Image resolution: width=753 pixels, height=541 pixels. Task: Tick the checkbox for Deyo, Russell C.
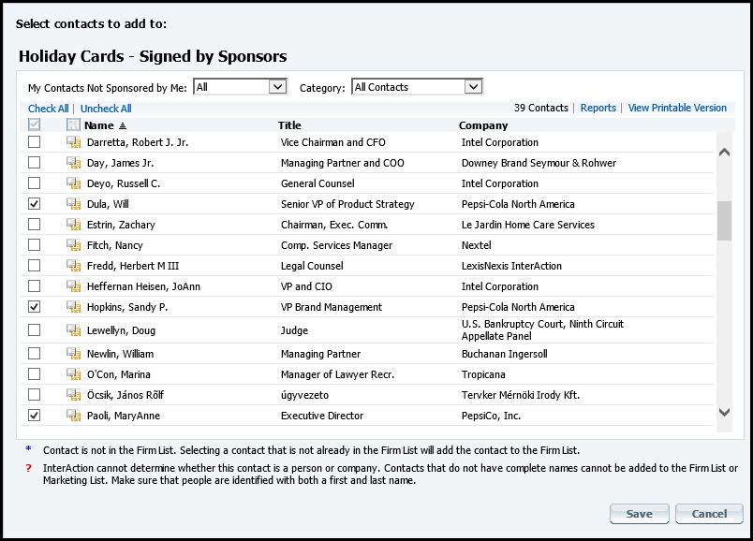34,183
